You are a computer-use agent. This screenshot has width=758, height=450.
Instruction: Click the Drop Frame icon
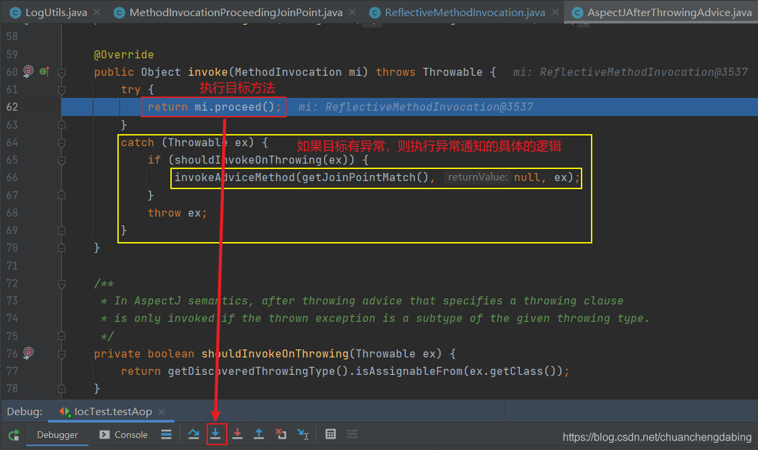point(281,434)
